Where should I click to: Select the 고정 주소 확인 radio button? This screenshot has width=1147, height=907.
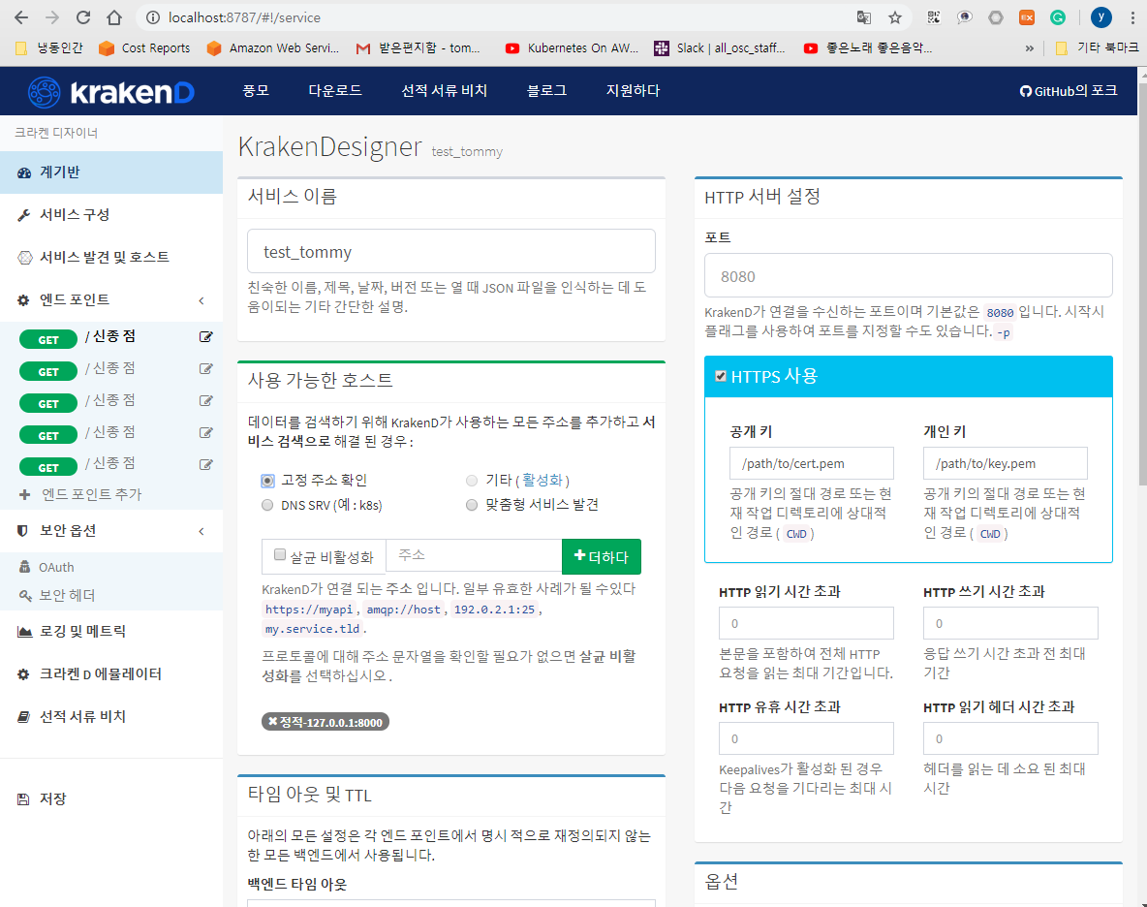pos(267,481)
